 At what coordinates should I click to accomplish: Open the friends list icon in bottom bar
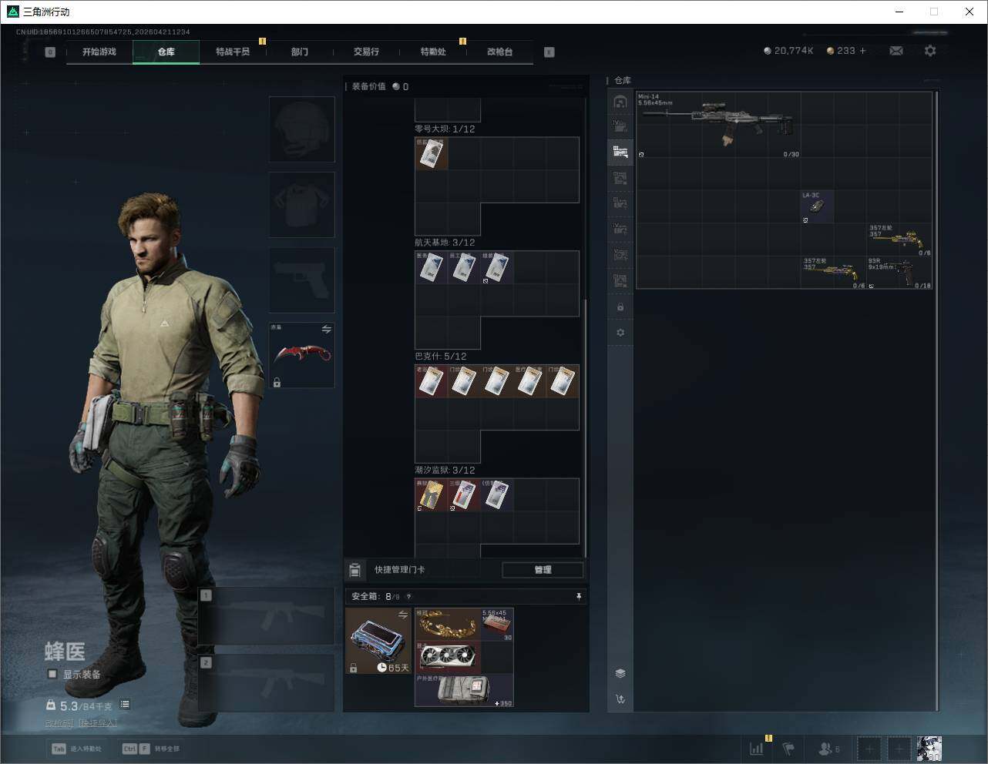tap(828, 749)
